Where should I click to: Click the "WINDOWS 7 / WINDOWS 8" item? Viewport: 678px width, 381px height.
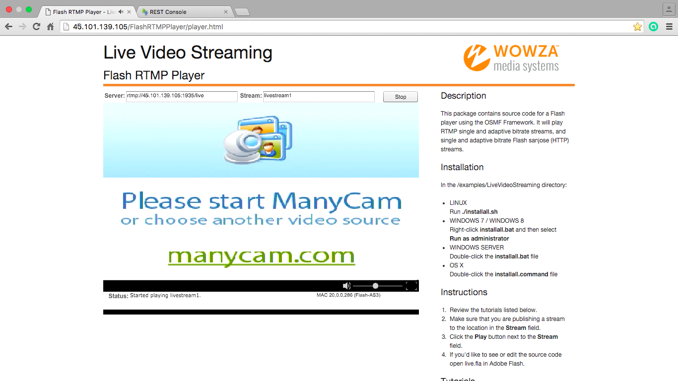pos(486,221)
